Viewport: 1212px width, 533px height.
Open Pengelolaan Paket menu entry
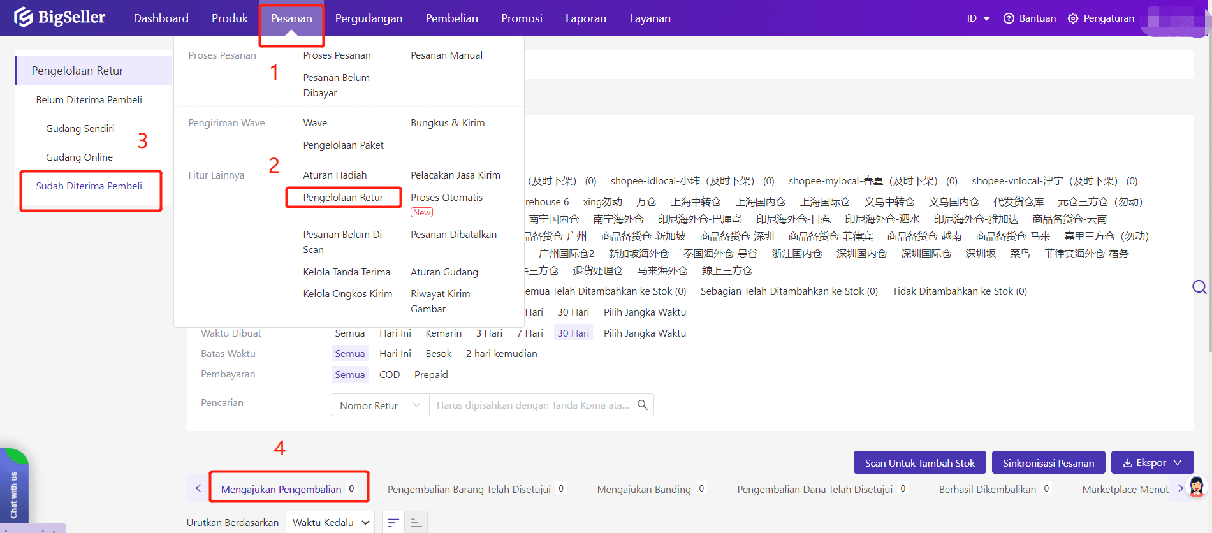pos(343,145)
